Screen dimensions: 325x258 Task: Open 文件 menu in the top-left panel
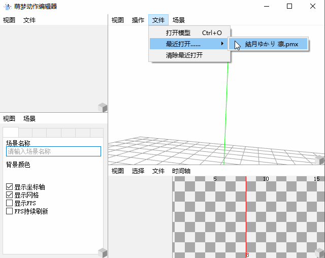(x=29, y=20)
